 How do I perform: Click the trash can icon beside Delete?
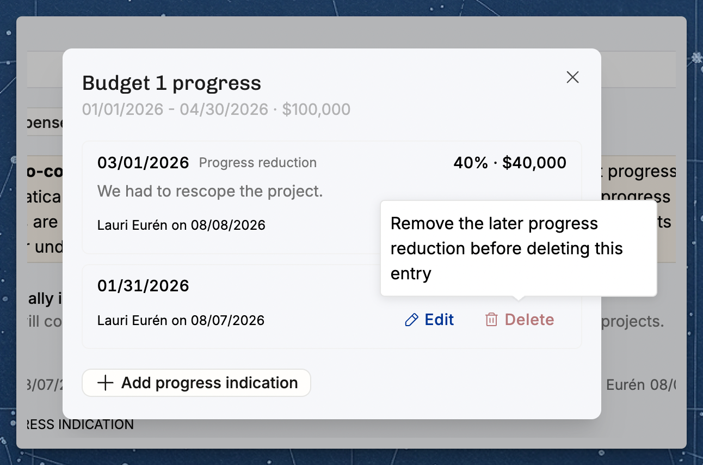491,320
